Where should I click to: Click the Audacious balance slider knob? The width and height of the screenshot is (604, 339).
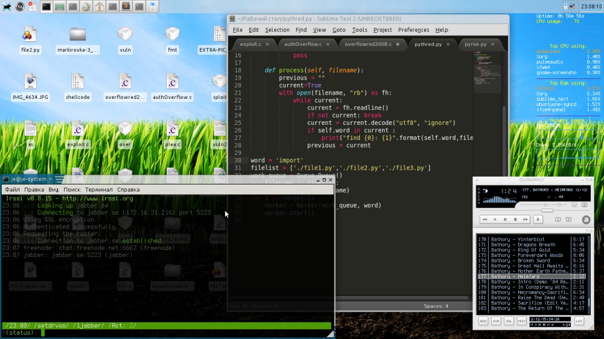pyautogui.click(x=559, y=204)
